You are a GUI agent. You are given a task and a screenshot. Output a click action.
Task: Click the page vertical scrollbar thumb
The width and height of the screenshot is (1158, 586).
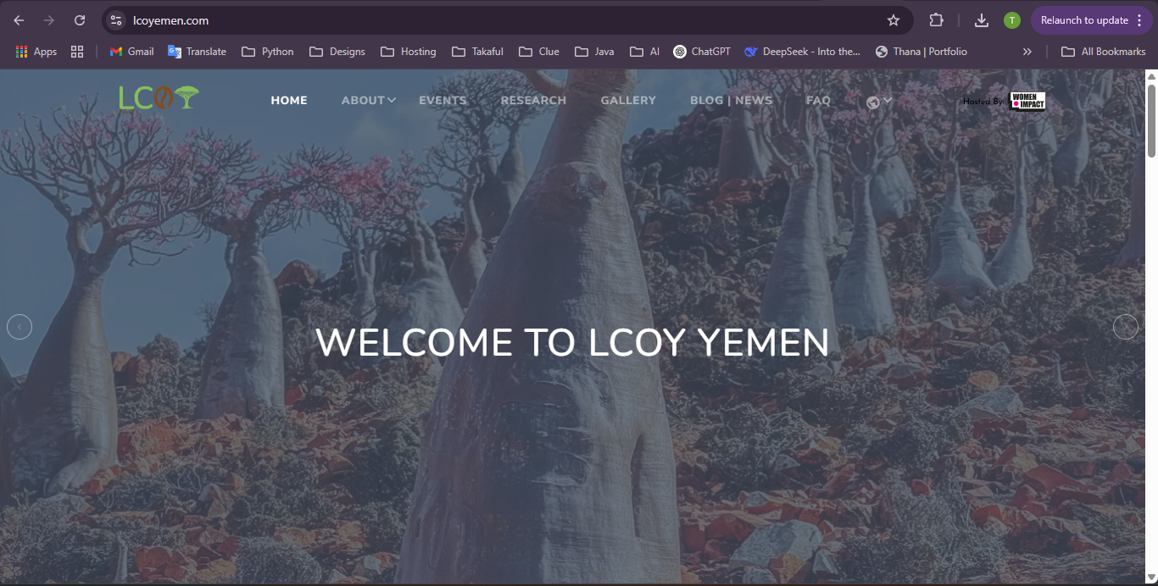tap(1151, 119)
